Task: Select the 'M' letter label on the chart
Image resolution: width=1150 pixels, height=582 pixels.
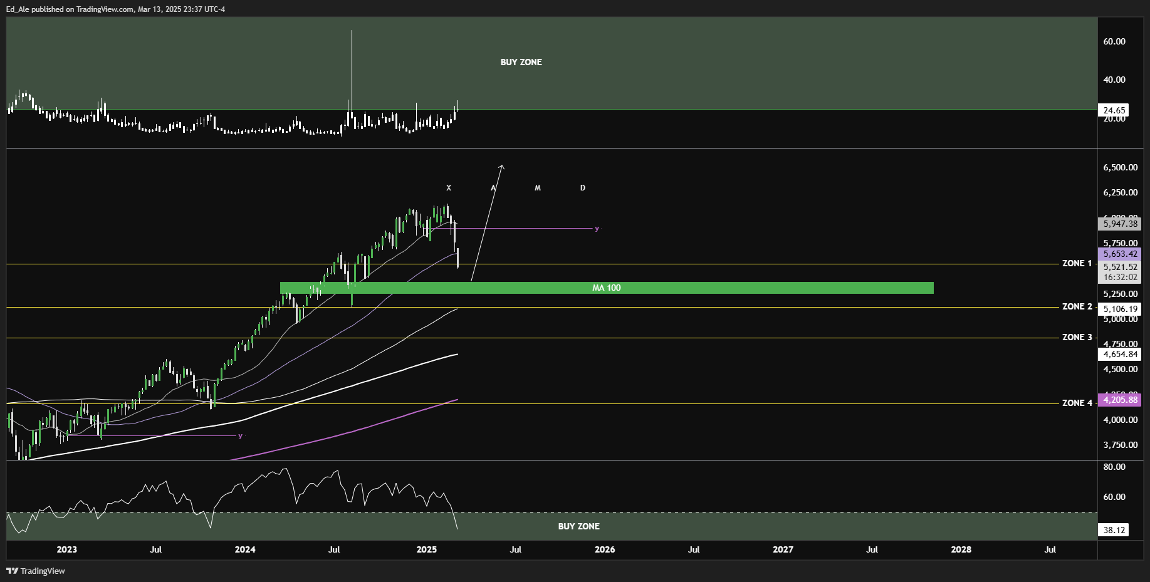Action: [538, 188]
